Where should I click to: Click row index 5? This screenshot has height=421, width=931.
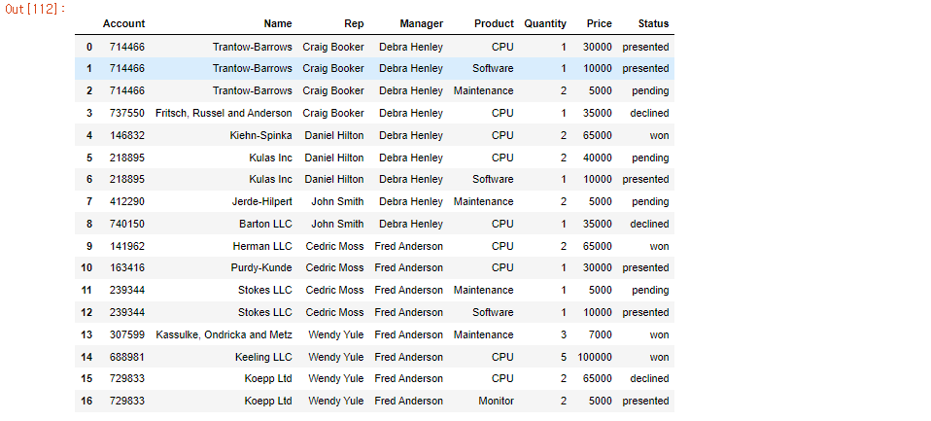[89, 158]
